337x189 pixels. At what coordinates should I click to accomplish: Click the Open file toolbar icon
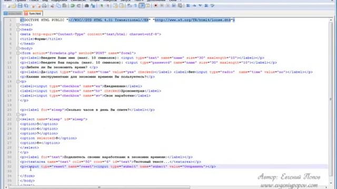[14, 6]
